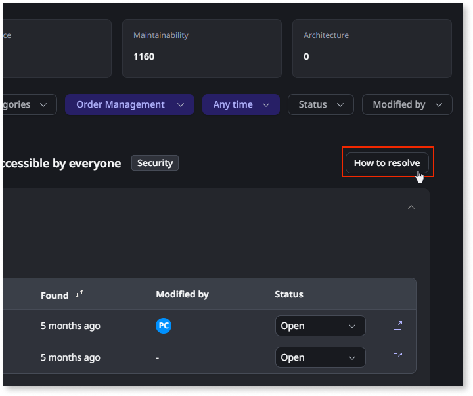Open the Status filter dropdown
Screen dimensions: 473x396
tap(321, 104)
